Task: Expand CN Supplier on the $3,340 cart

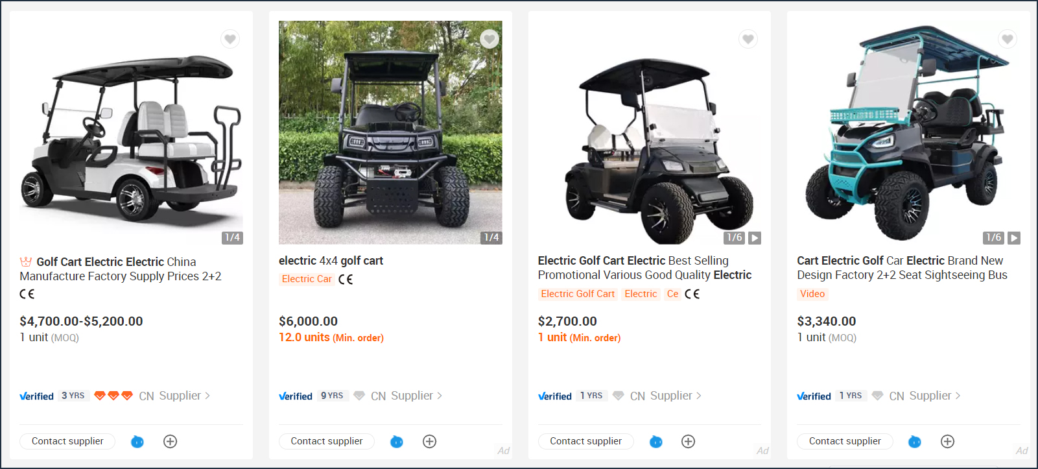Action: [958, 396]
